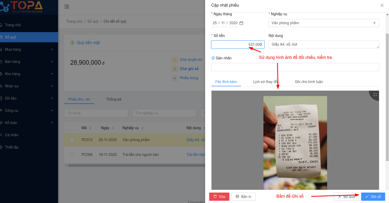Click the receipt image thumbnail
This screenshot has height=203, width=389.
coord(295,143)
